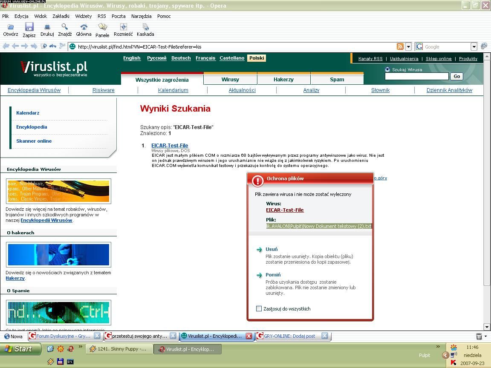Image resolution: width=491 pixels, height=368 pixels.
Task: Click the Rozmieść tile windows icon
Action: click(123, 26)
